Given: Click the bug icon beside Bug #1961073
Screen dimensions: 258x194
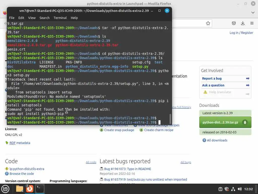Looking at the screenshot, I should pyautogui.click(x=102, y=169).
